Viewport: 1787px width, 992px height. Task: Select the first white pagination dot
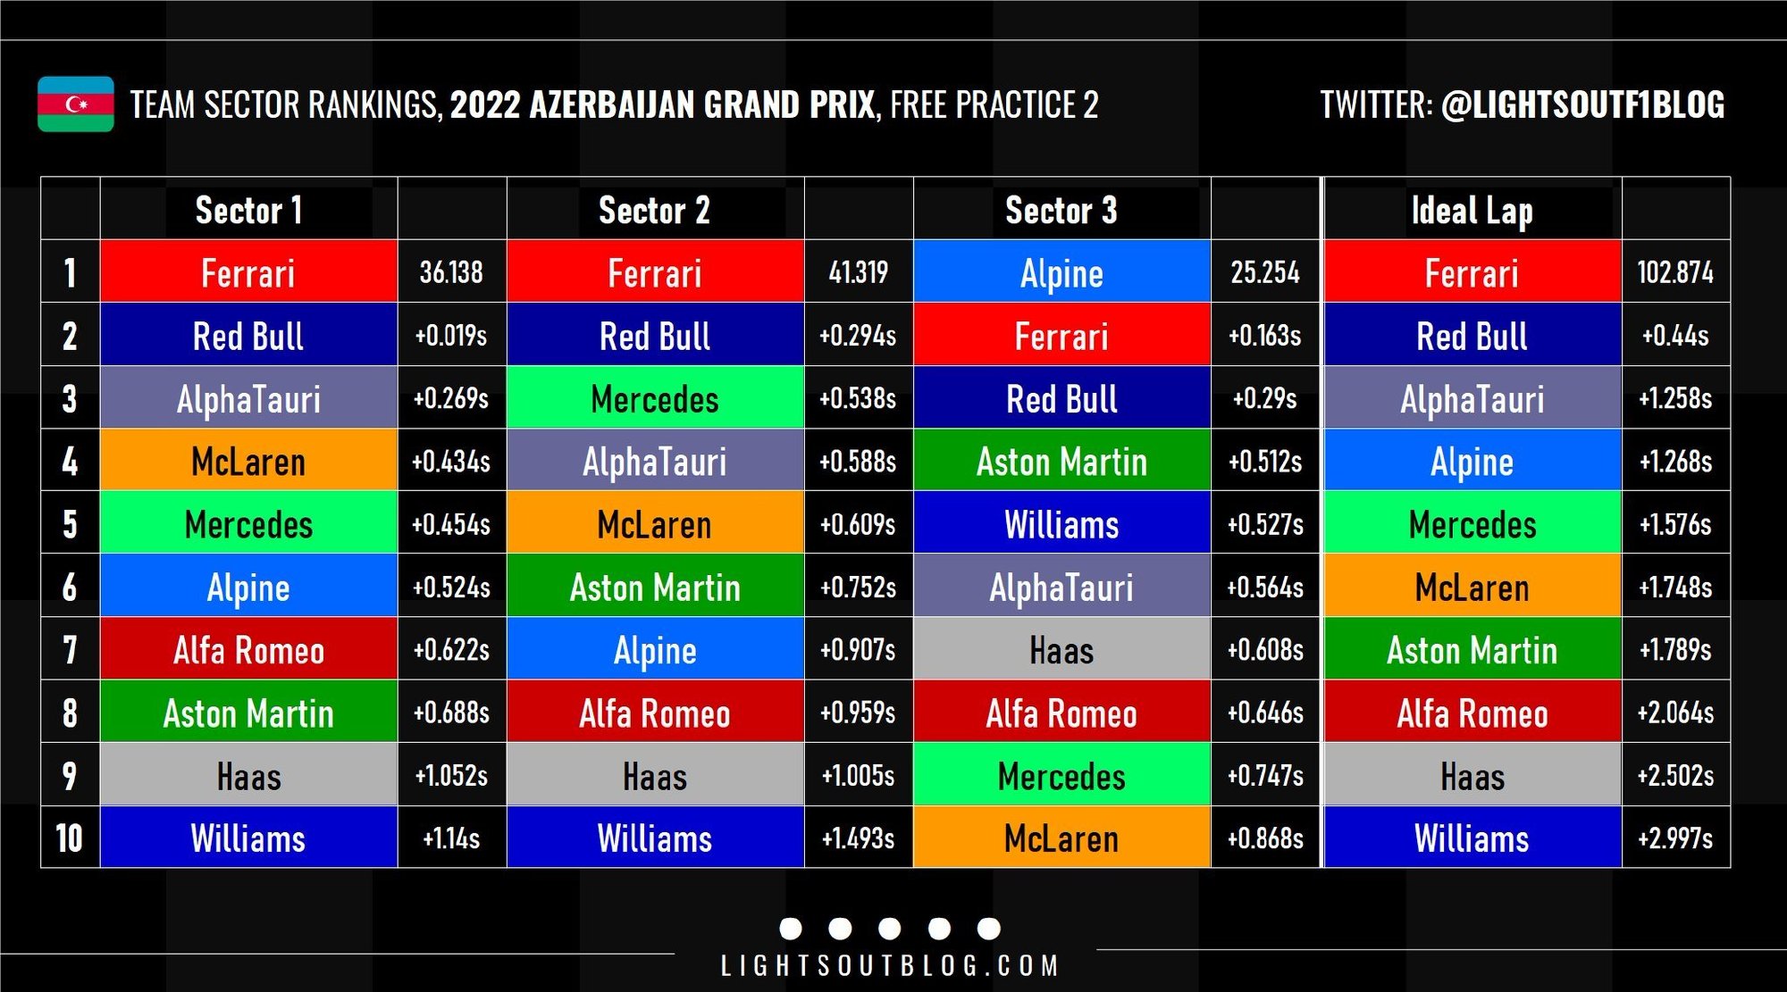click(x=791, y=929)
